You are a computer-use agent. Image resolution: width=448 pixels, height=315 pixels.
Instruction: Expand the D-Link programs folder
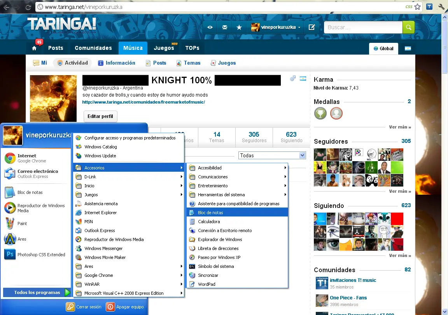129,177
